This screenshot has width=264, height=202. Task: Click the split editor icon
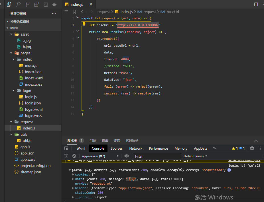(x=256, y=4)
